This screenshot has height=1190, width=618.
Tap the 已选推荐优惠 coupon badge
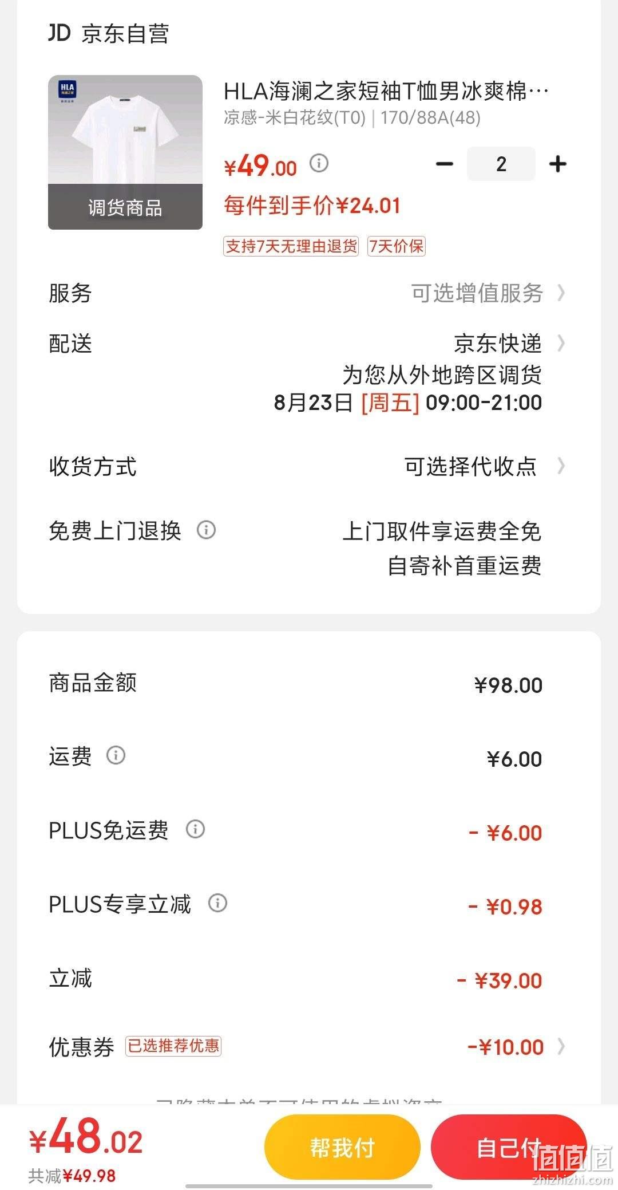click(173, 1046)
